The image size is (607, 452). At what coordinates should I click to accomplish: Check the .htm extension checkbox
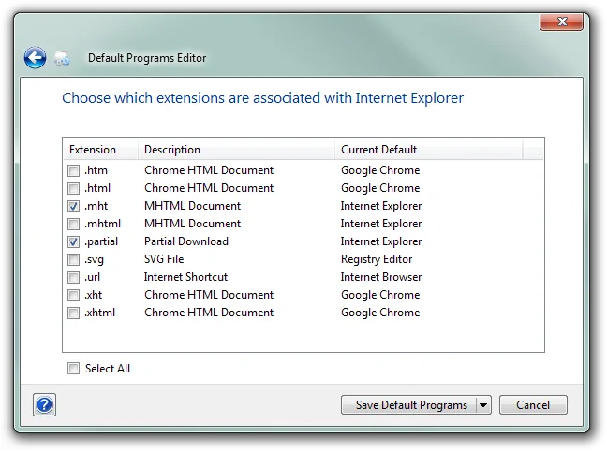[73, 170]
